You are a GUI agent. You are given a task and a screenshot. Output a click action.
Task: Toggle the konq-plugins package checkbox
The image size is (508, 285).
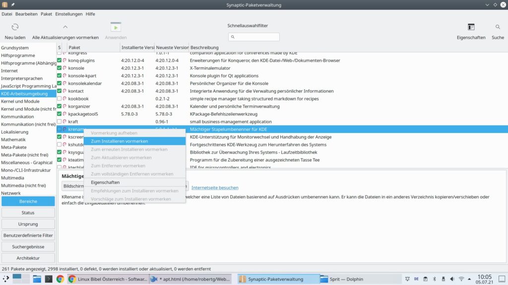[x=60, y=60]
